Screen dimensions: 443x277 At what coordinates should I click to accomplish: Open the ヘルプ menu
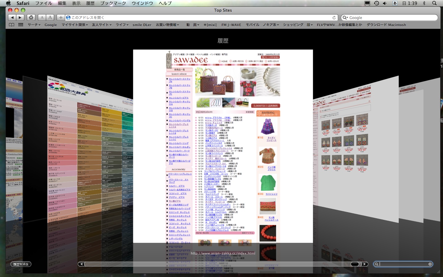(x=165, y=3)
